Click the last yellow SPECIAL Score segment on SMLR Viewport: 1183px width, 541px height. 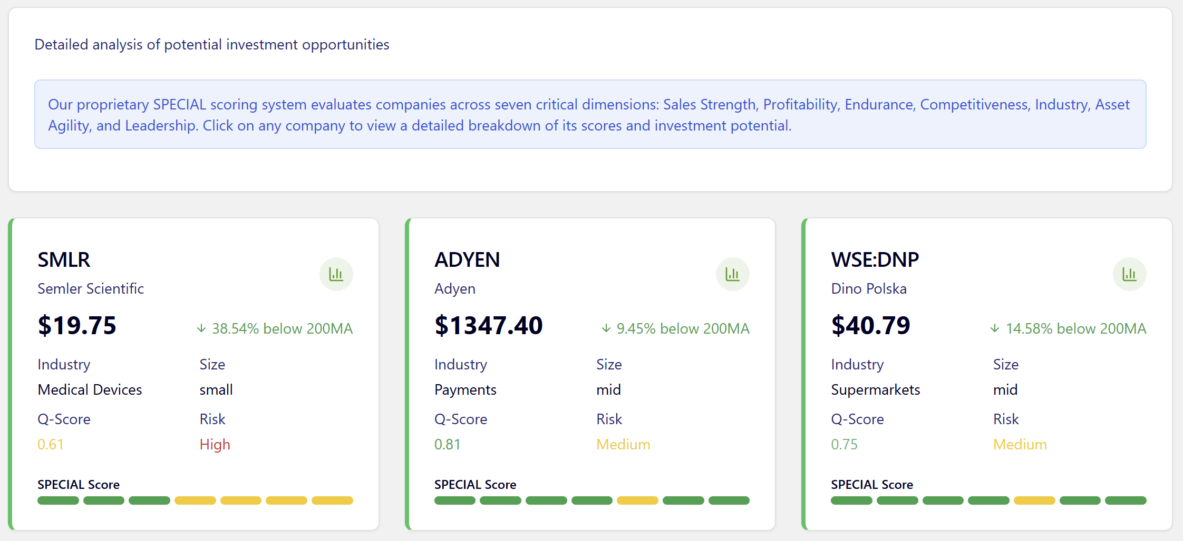pos(332,500)
